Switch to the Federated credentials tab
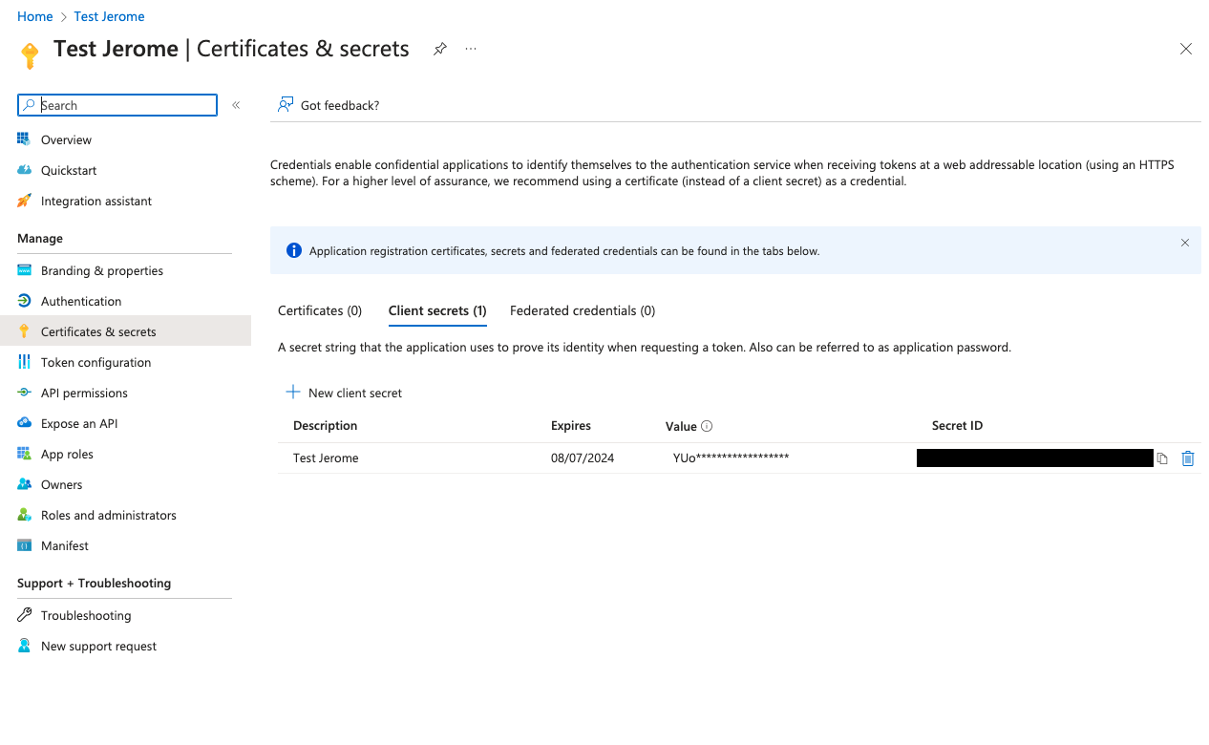The height and width of the screenshot is (745, 1209). pos(583,310)
